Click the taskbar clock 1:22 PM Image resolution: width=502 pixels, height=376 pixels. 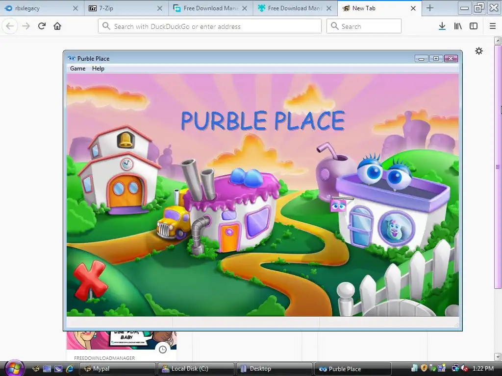(483, 369)
